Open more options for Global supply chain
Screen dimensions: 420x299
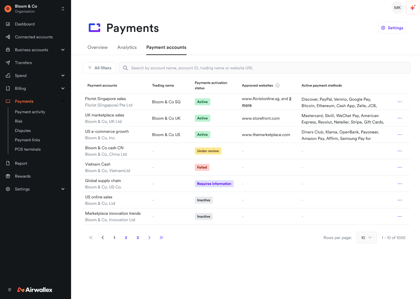[x=400, y=184]
